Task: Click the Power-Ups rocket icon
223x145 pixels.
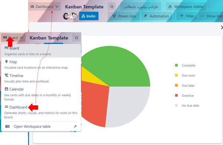Action: coord(114,16)
